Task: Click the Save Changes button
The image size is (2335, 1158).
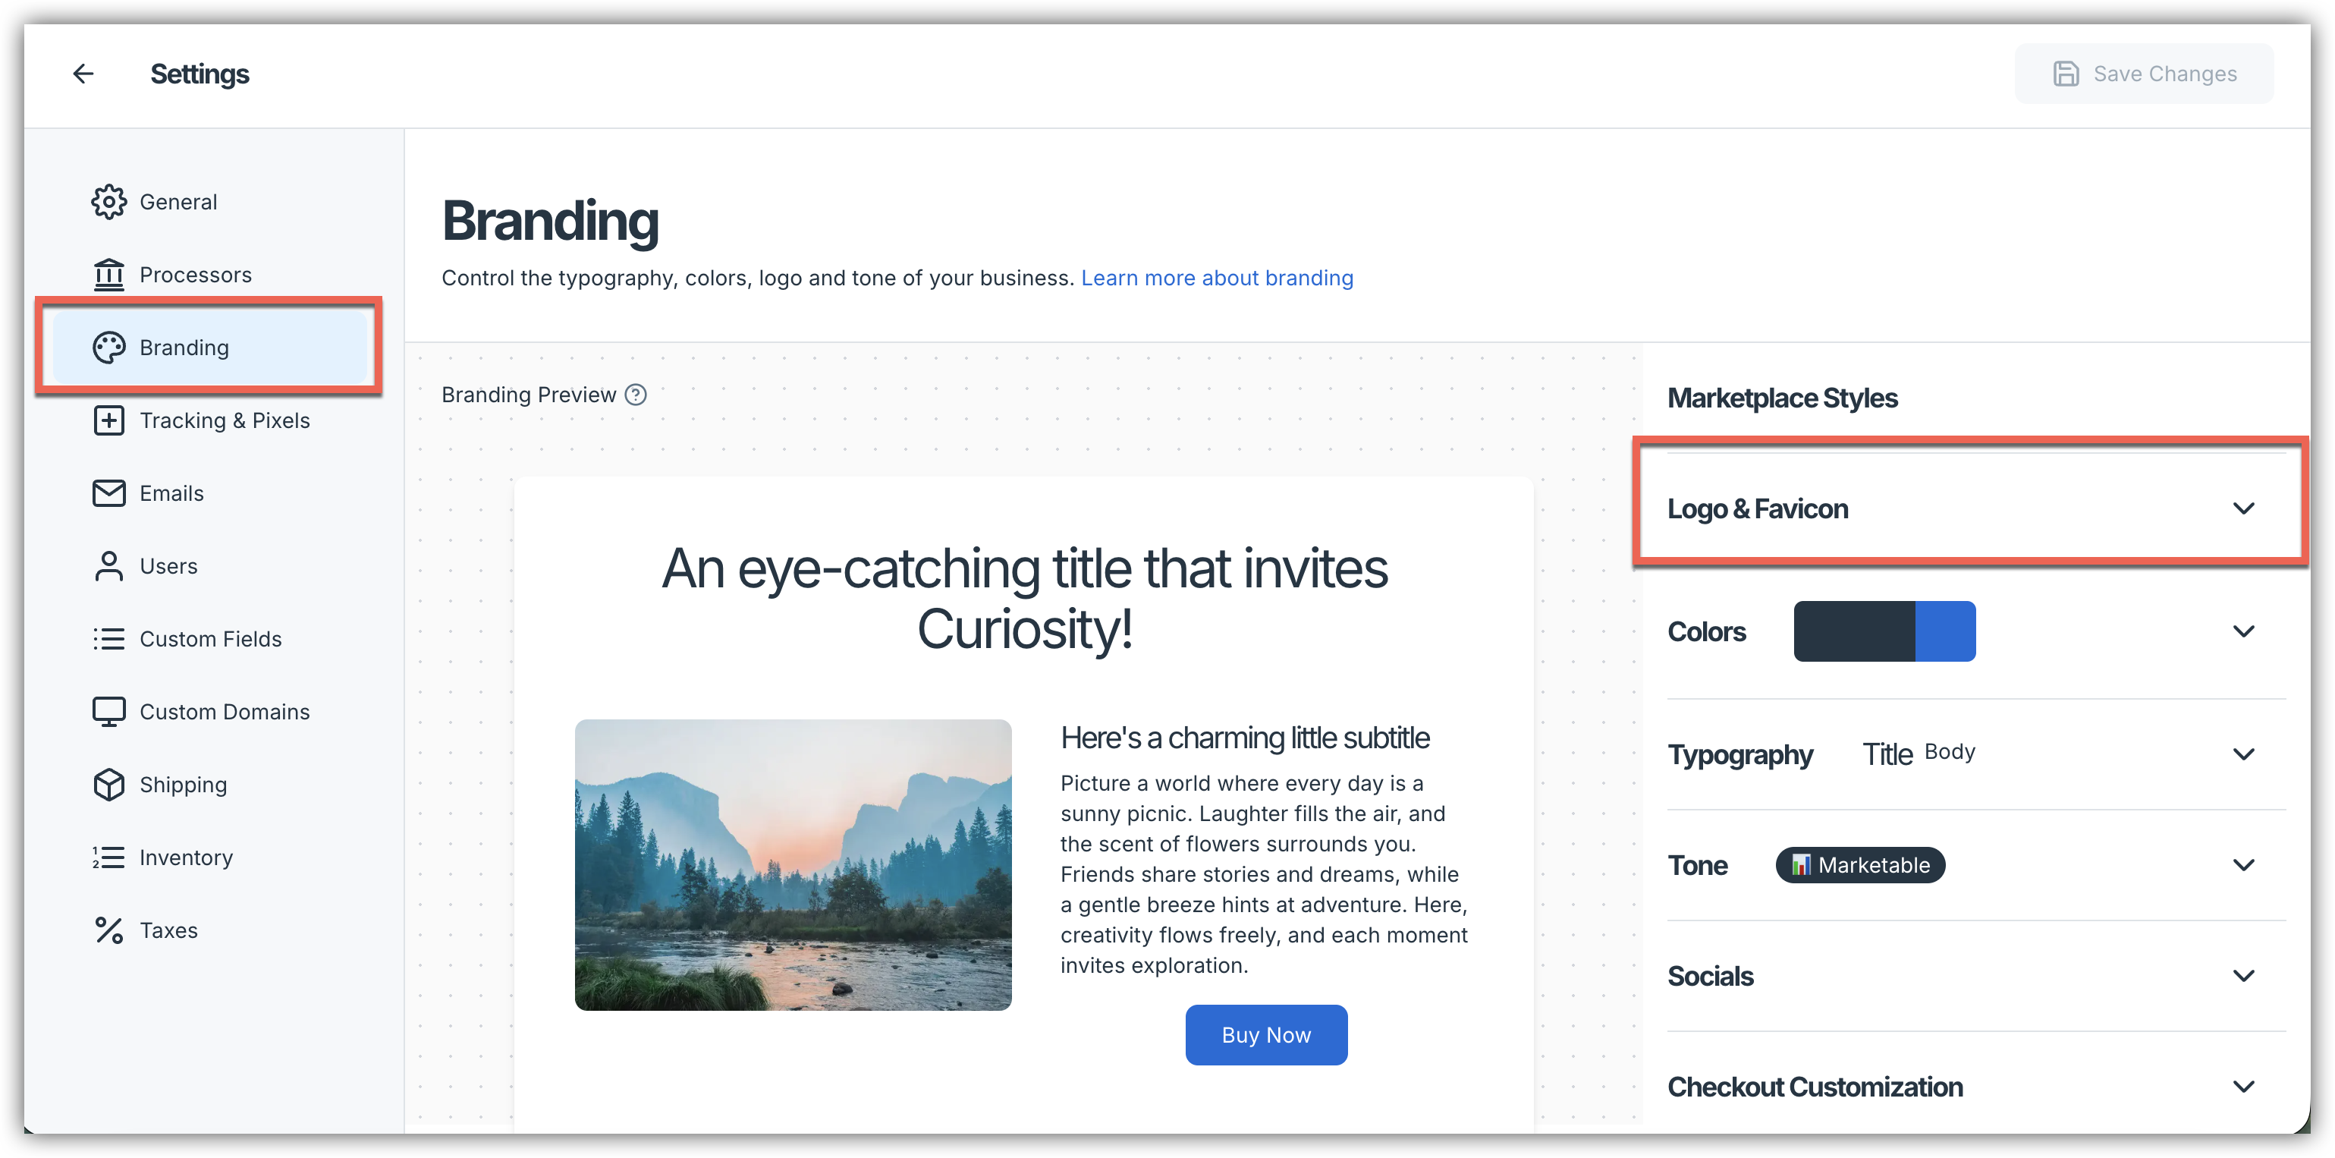Action: (2144, 74)
